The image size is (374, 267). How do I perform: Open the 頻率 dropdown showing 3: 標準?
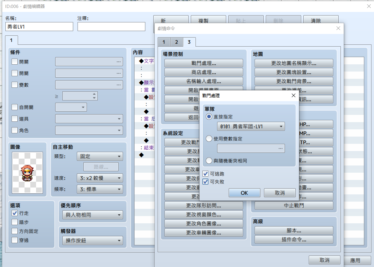100,189
